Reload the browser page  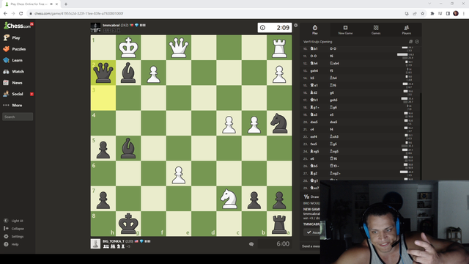(21, 13)
